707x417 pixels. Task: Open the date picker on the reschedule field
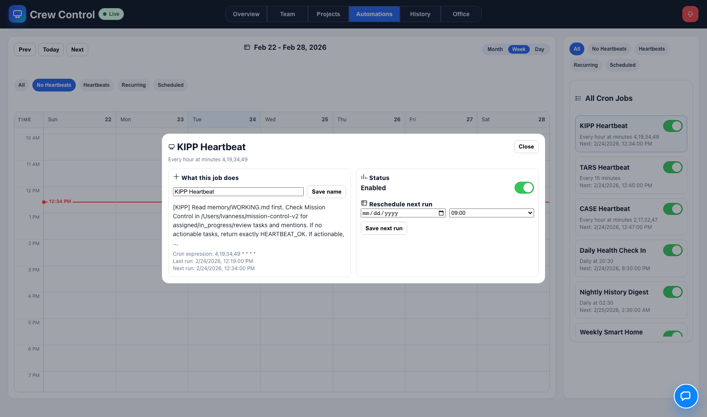pyautogui.click(x=441, y=213)
